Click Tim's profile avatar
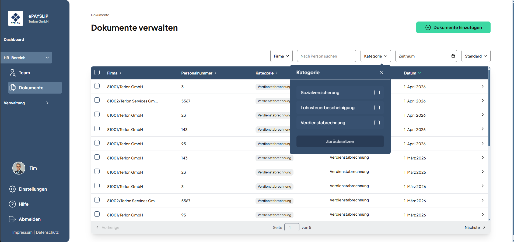Screen dimensions: 514x242 [x=19, y=168]
